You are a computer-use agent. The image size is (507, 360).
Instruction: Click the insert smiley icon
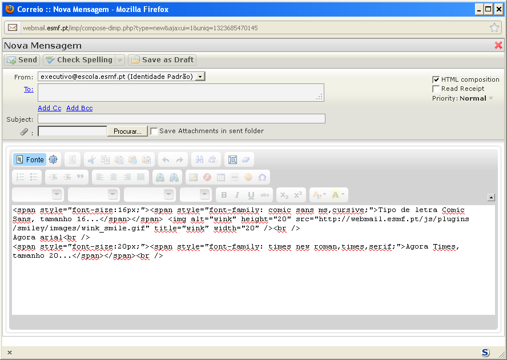(248, 177)
